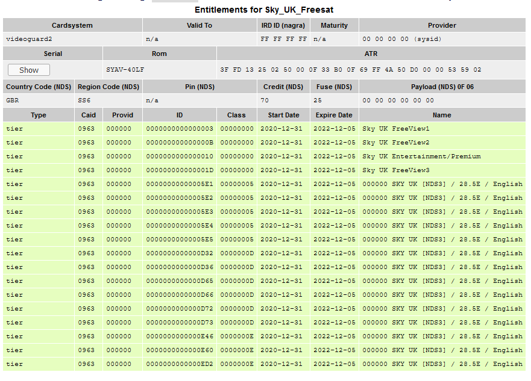Select tier ID 0000000000000E60
The image size is (531, 381).
click(x=180, y=350)
